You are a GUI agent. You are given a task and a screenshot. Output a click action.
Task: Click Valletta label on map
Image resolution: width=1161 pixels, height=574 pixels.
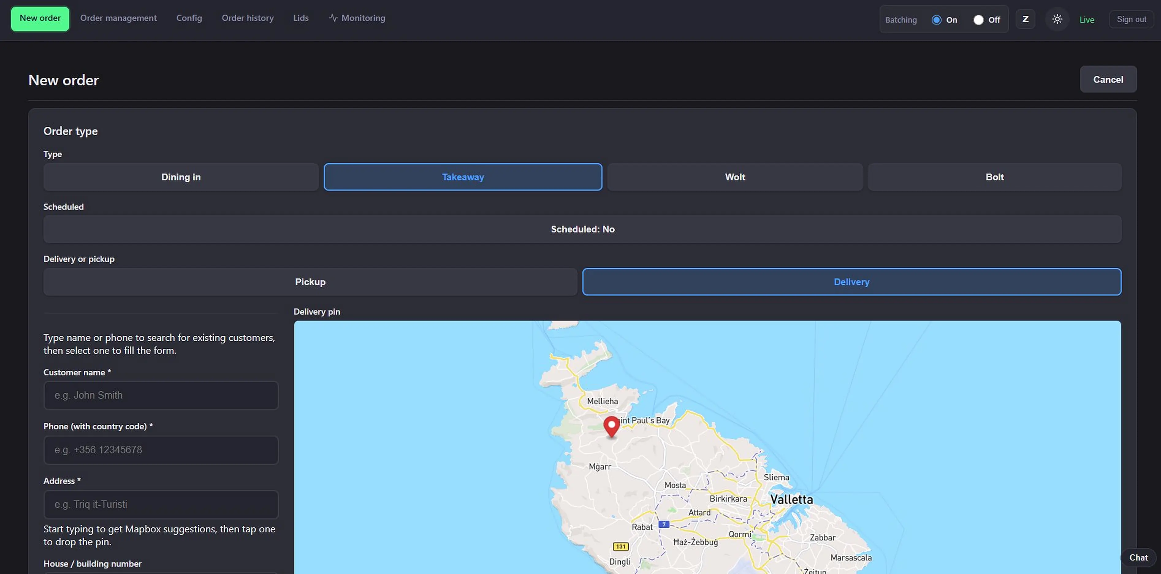[x=791, y=499]
